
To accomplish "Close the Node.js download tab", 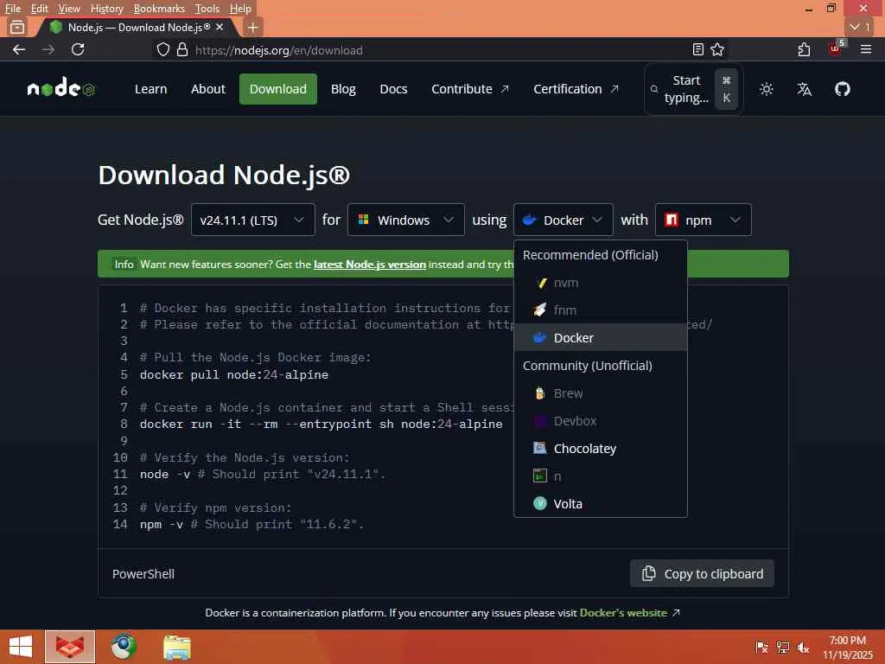I will coord(220,27).
